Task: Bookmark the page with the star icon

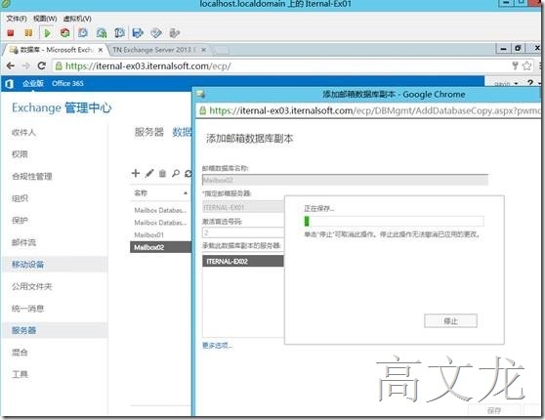Action: (x=526, y=65)
